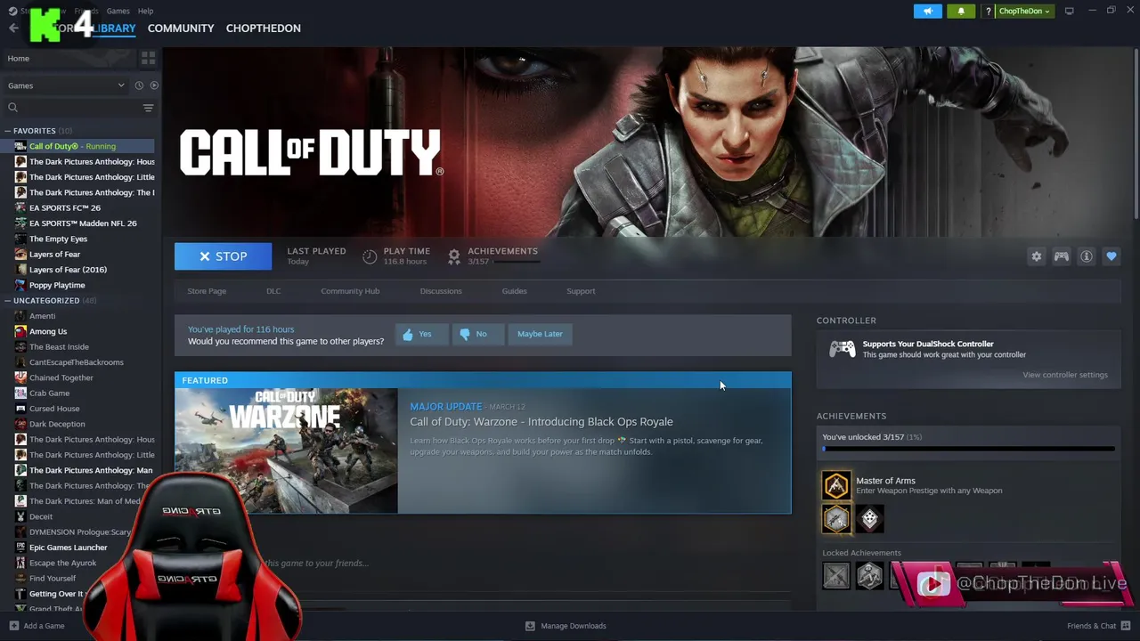This screenshot has height=641, width=1140.
Task: Toggle ready-to-play filter icon
Action: pos(154,85)
